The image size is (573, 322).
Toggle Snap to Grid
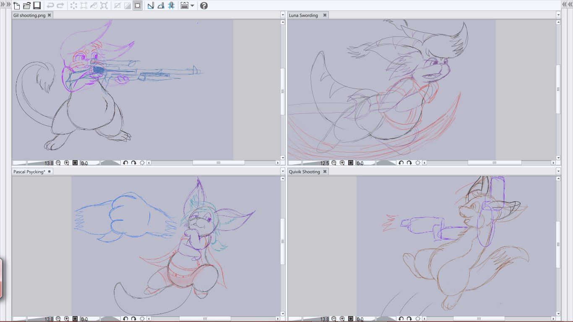(x=171, y=5)
